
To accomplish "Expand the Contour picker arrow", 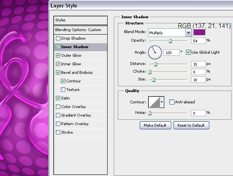I will (162, 102).
